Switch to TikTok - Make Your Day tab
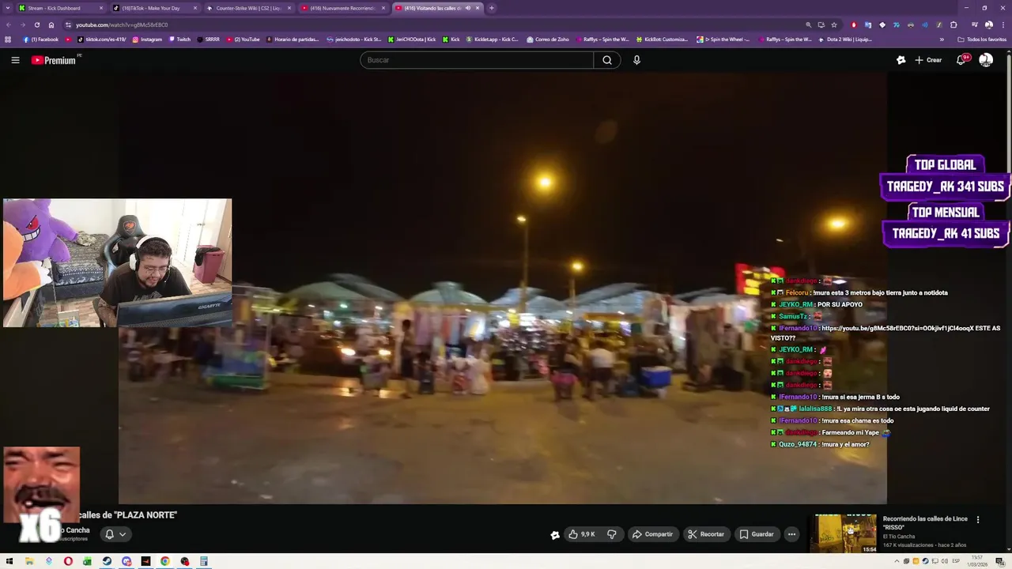 154,8
